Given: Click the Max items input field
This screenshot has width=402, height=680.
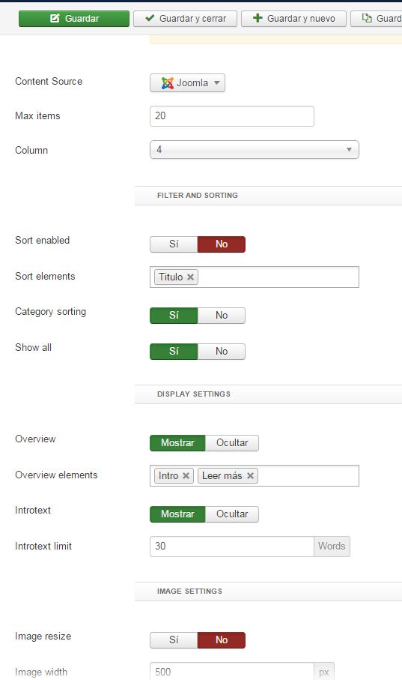Looking at the screenshot, I should point(232,116).
